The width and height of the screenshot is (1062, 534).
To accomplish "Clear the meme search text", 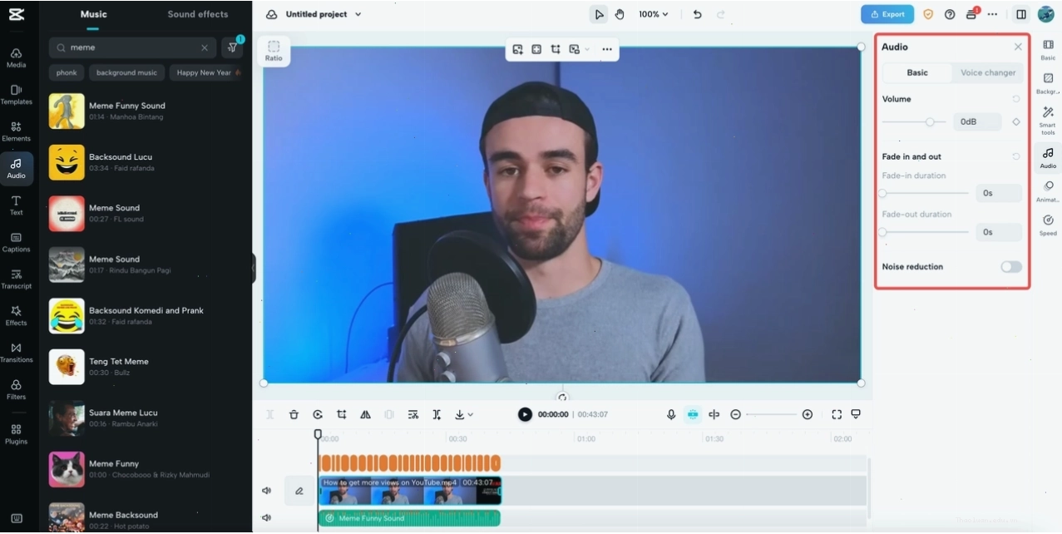I will 205,47.
